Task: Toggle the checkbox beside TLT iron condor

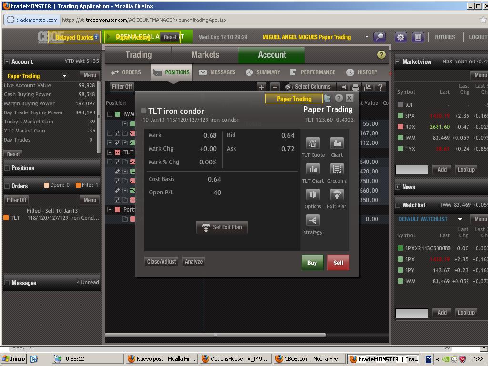Action: 143,111
